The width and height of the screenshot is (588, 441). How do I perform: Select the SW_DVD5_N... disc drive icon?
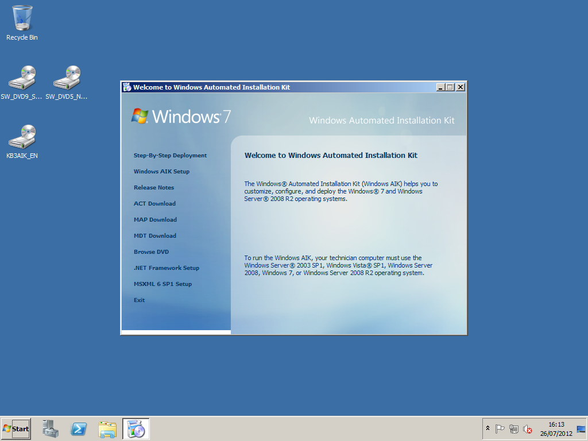click(67, 83)
